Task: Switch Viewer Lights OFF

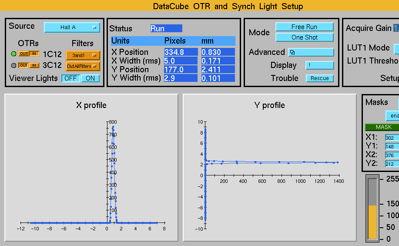Action: click(x=70, y=78)
